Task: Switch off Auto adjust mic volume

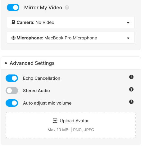Action: [12, 103]
